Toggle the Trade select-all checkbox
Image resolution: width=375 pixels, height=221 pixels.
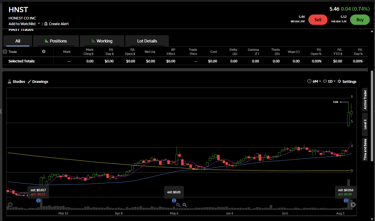pos(5,52)
